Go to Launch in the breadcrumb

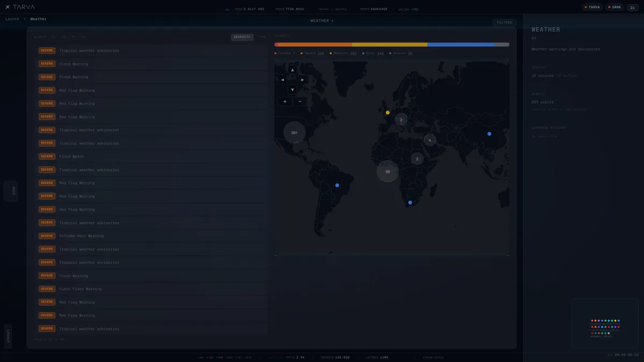point(12,19)
